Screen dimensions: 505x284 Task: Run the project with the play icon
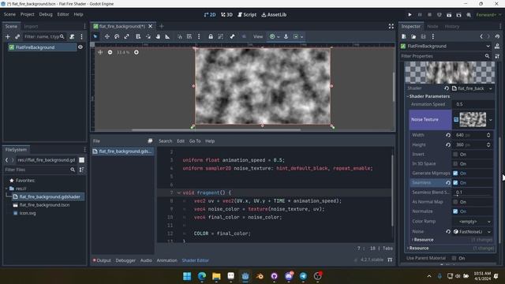410,14
